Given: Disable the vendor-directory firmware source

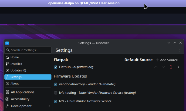Looking at the screenshot, I should pyautogui.click(x=56, y=84).
